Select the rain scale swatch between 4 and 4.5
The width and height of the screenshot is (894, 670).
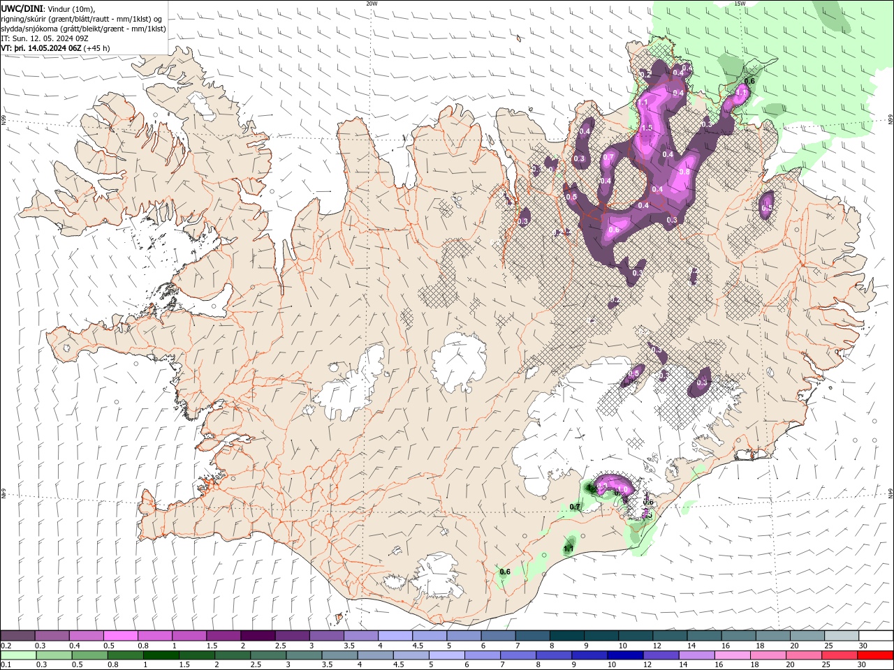pyautogui.click(x=375, y=655)
